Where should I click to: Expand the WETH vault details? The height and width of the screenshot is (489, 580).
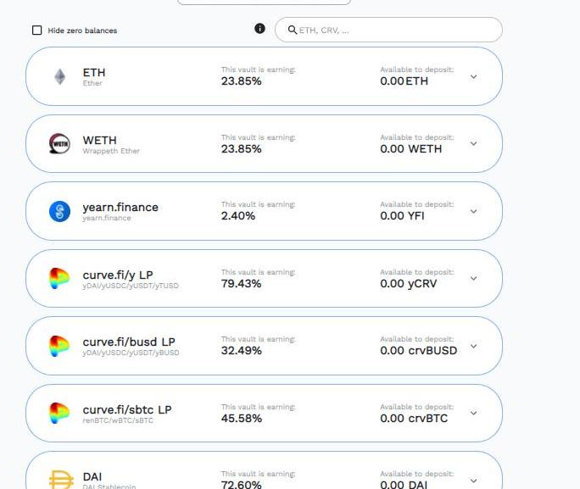[x=473, y=144]
